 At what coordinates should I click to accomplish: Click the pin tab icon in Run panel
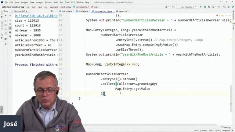point(6,44)
